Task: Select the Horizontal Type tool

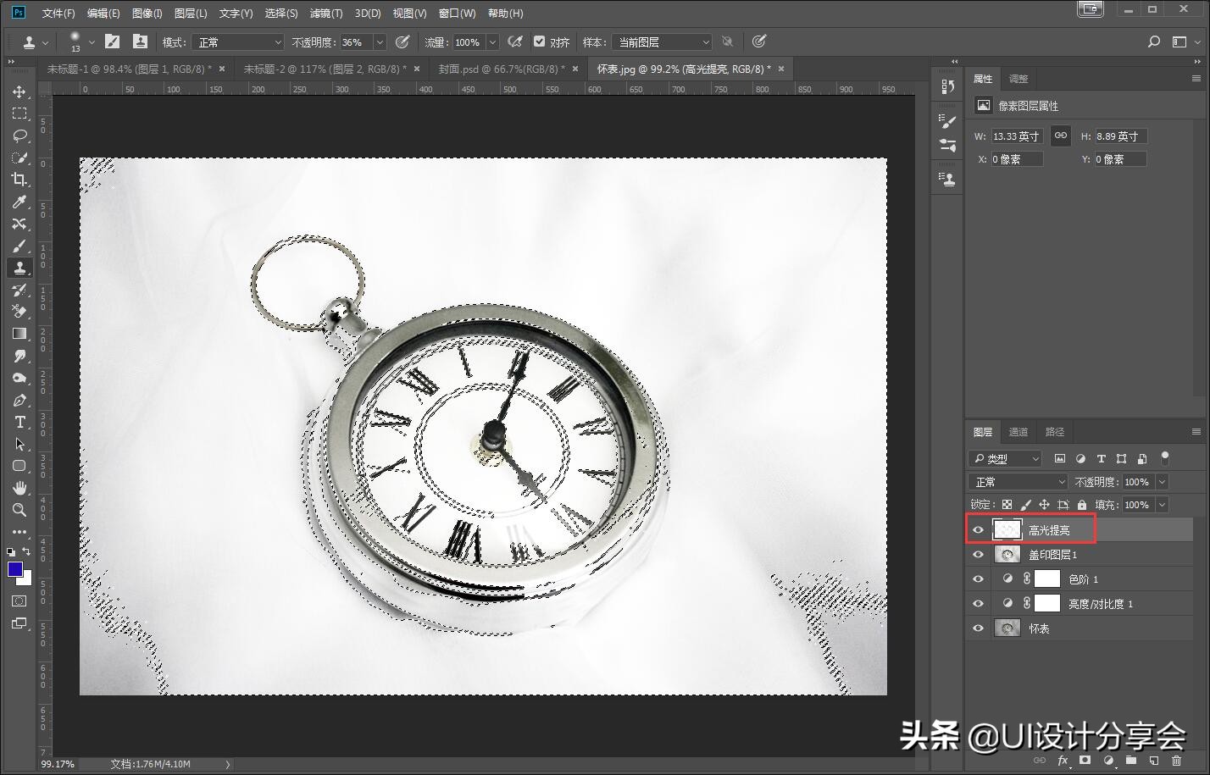Action: click(19, 422)
